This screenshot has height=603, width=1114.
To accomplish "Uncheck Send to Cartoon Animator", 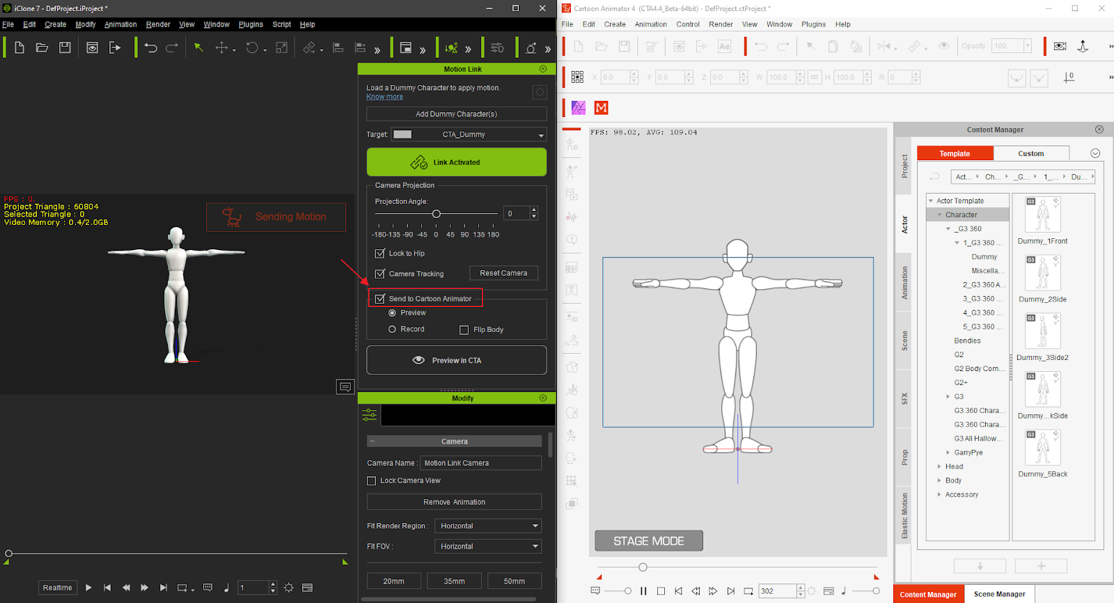I will (x=380, y=299).
